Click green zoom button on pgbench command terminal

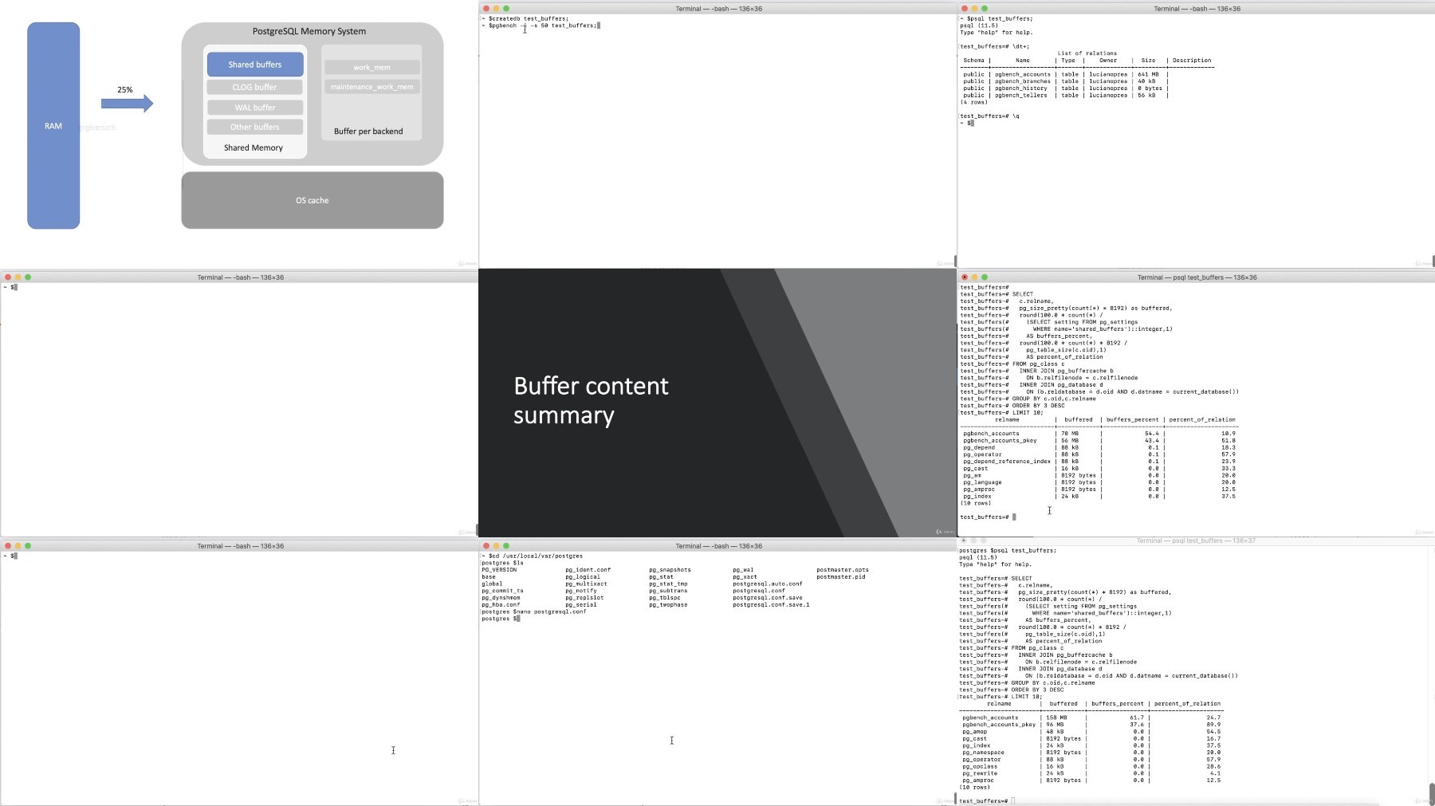(x=506, y=9)
